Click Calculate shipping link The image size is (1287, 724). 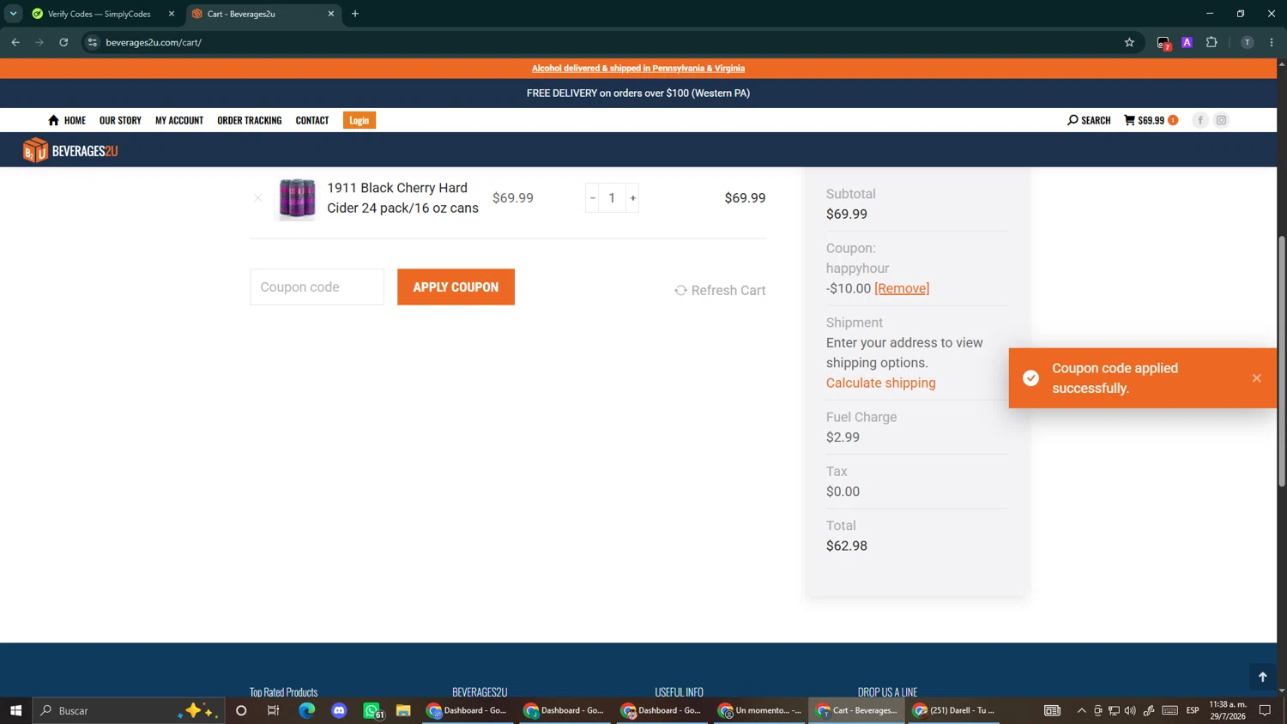tap(880, 383)
